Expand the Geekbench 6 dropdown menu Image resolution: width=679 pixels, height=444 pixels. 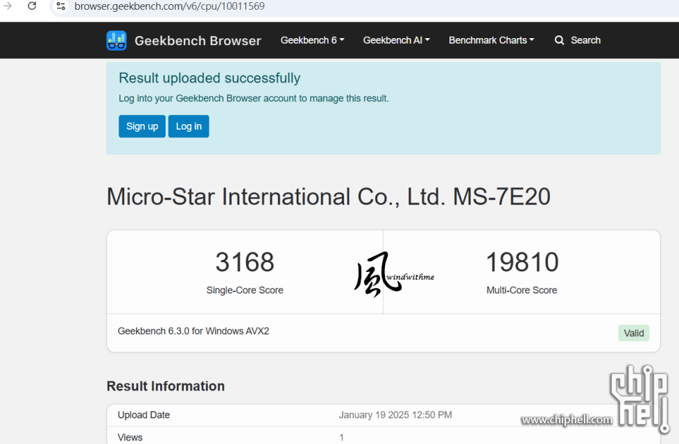pyautogui.click(x=312, y=40)
